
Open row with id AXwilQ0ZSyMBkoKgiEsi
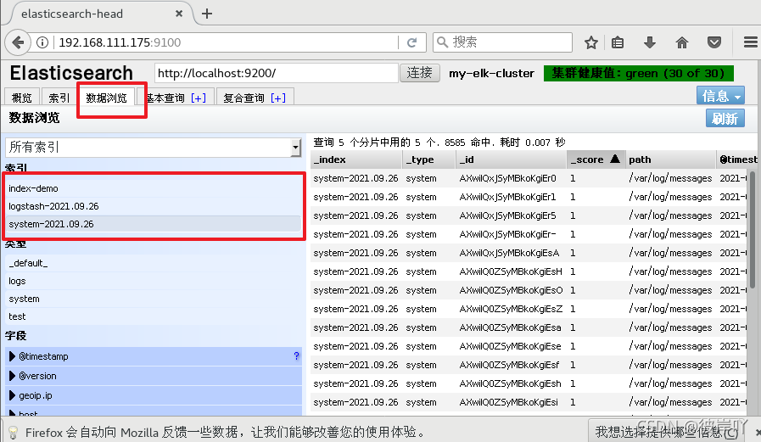tap(529, 402)
